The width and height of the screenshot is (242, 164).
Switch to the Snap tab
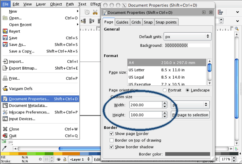coord(148,22)
